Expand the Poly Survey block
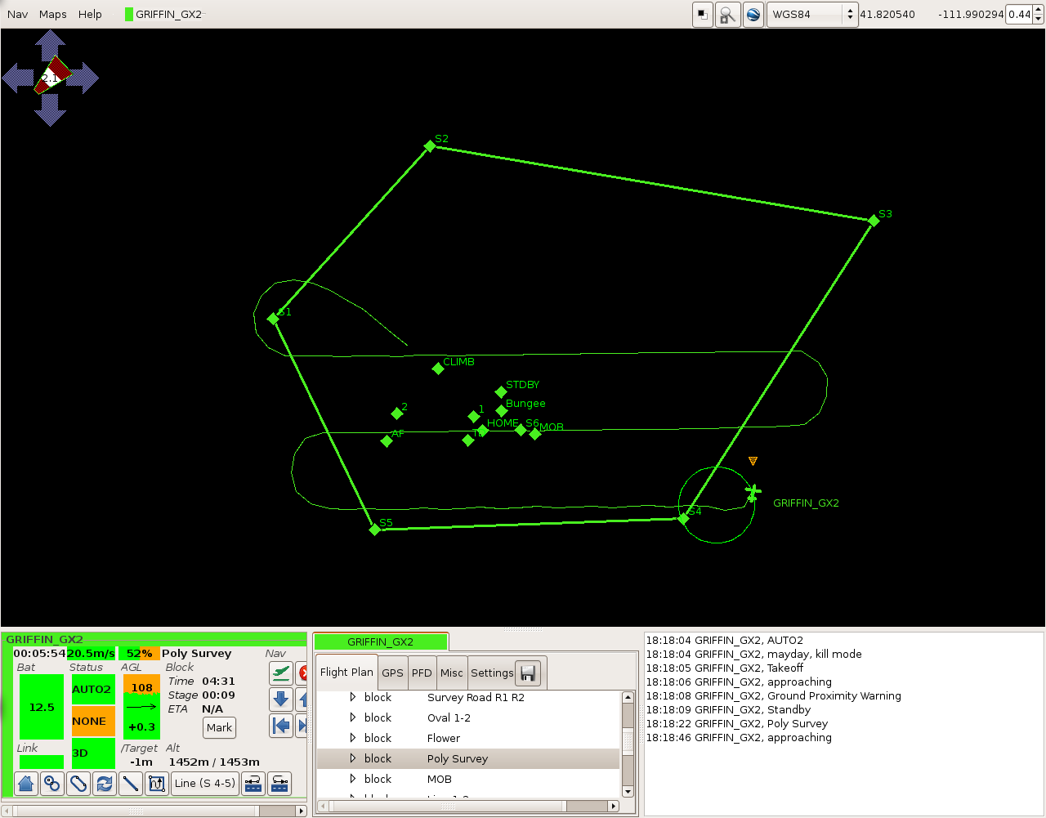This screenshot has width=1046, height=818. (353, 758)
